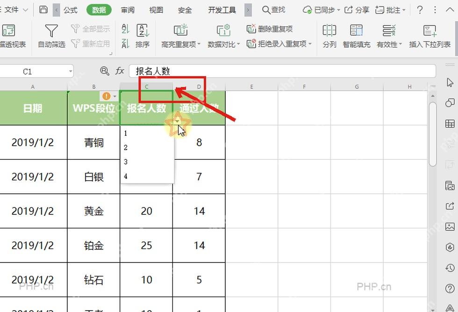Expand the 批注 comment dropdown
This screenshot has width=458, height=312.
[x=404, y=10]
